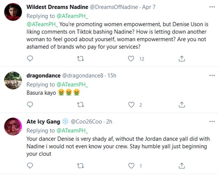Screen dimensions: 218x176
Task: Like dragondance's Basura kayo tweet
Action: (131, 105)
